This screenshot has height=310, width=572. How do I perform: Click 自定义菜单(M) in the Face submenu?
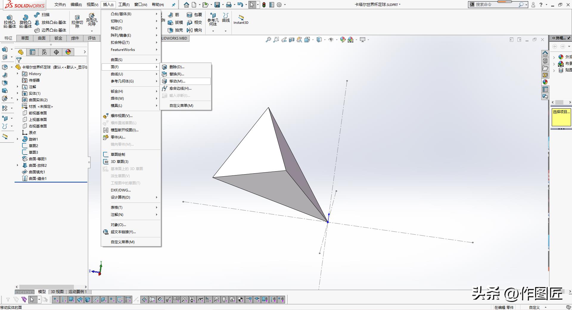point(181,105)
